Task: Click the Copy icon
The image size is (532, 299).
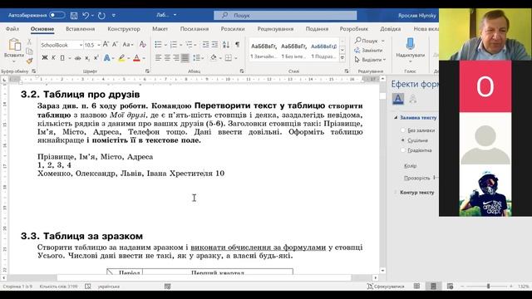Action: (30, 51)
